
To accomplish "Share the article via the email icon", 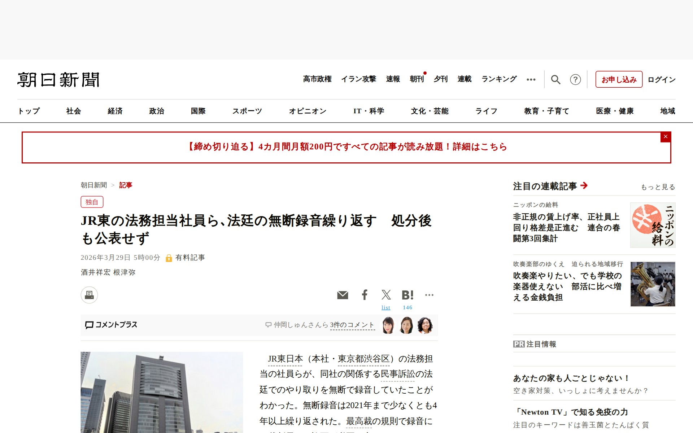I will coord(343,295).
